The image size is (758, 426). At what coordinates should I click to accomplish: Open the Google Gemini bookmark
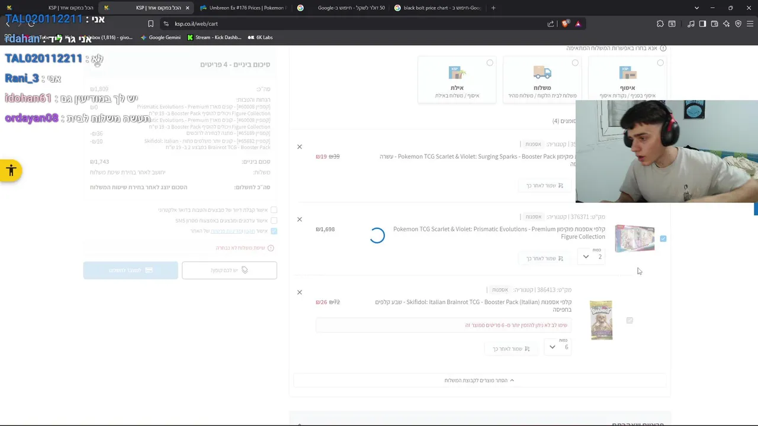(x=160, y=37)
